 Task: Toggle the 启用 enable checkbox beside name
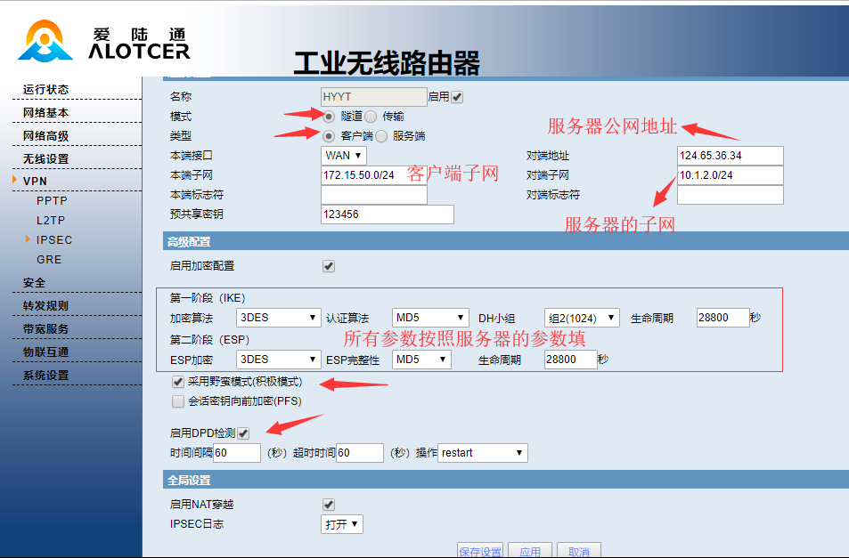[x=457, y=97]
